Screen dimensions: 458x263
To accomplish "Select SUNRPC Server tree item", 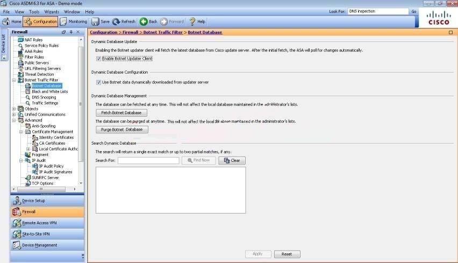I will (x=45, y=177).
